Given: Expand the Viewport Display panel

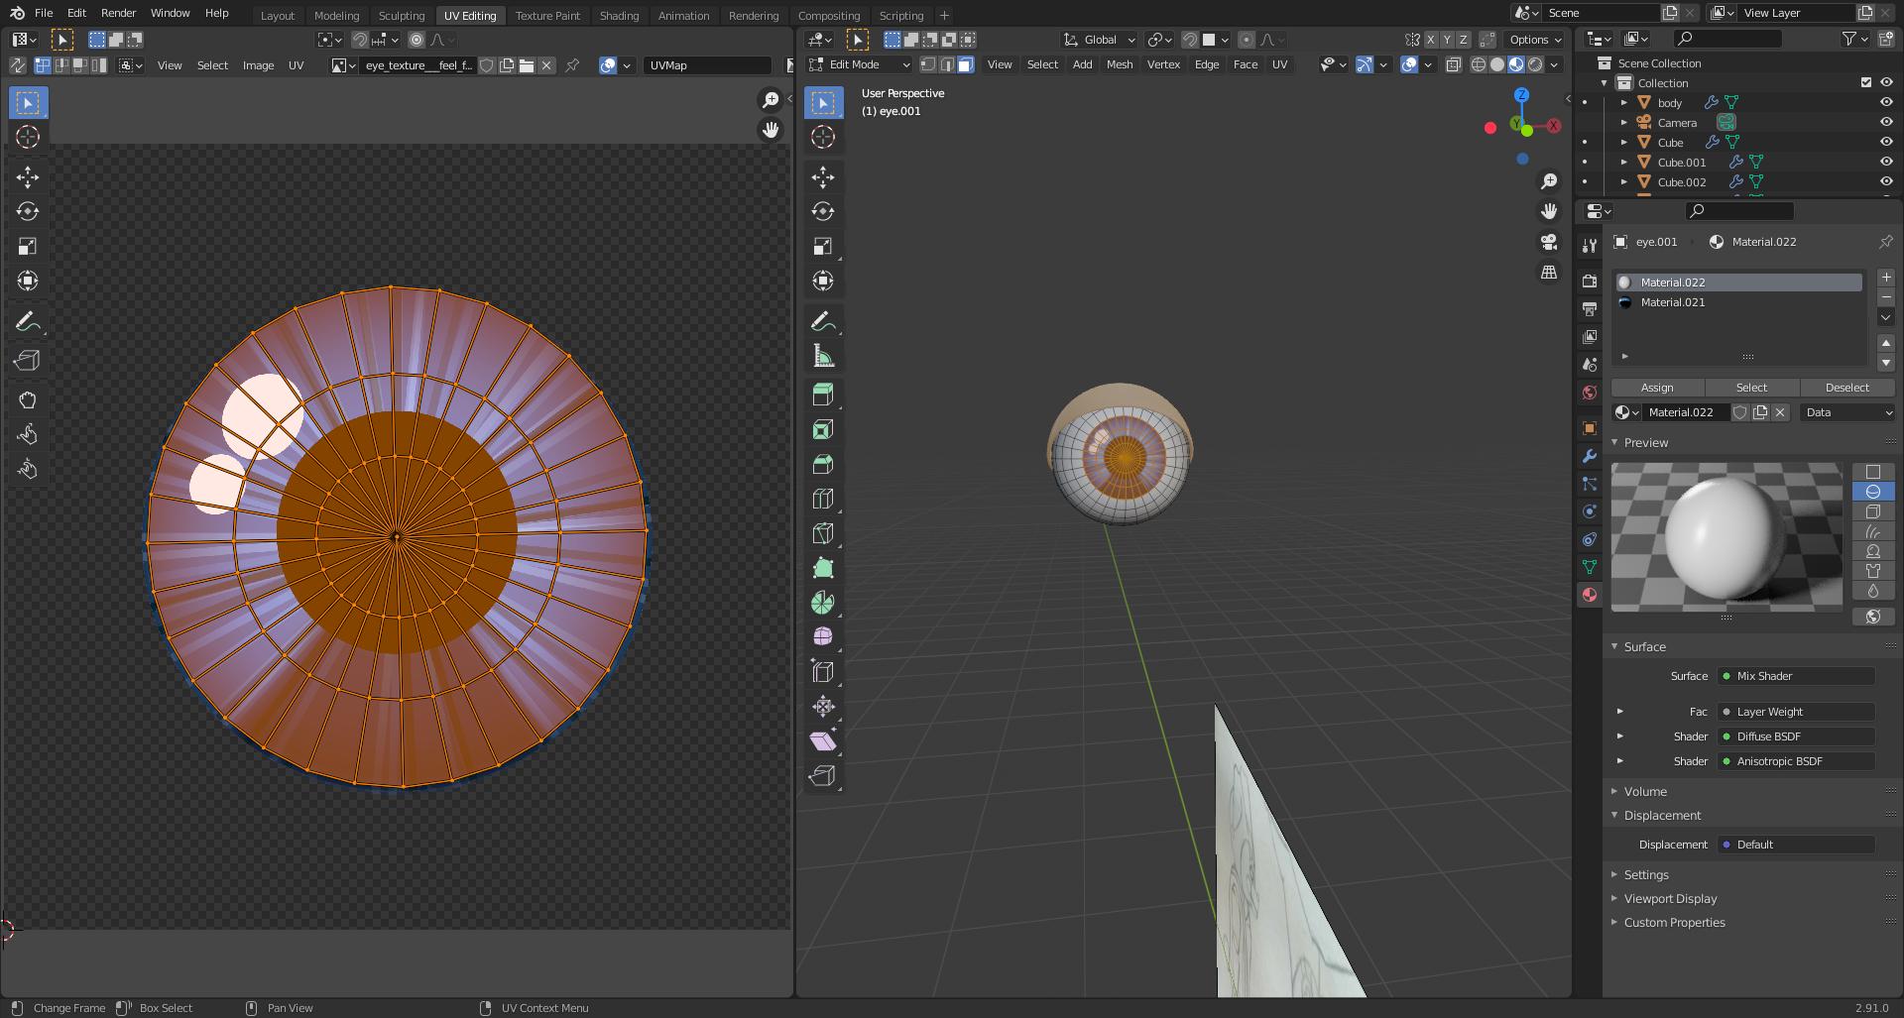Looking at the screenshot, I should click(1670, 898).
